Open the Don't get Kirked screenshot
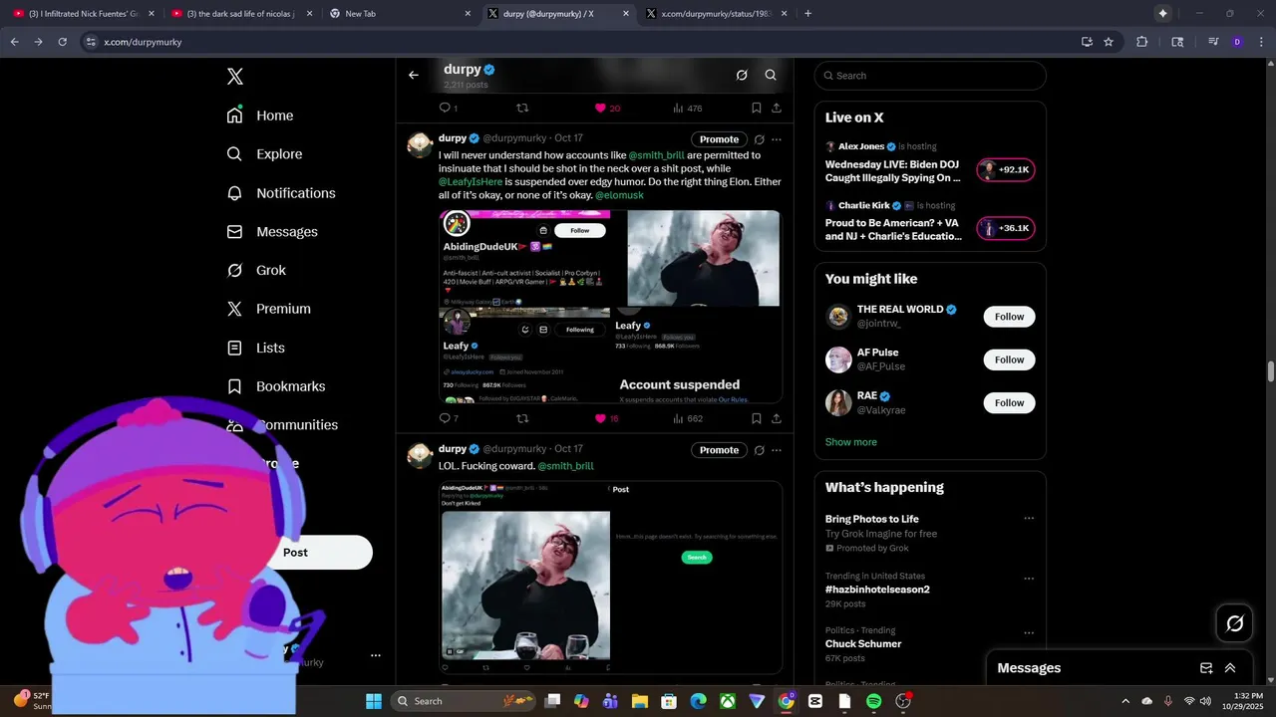This screenshot has width=1276, height=717. click(x=525, y=577)
